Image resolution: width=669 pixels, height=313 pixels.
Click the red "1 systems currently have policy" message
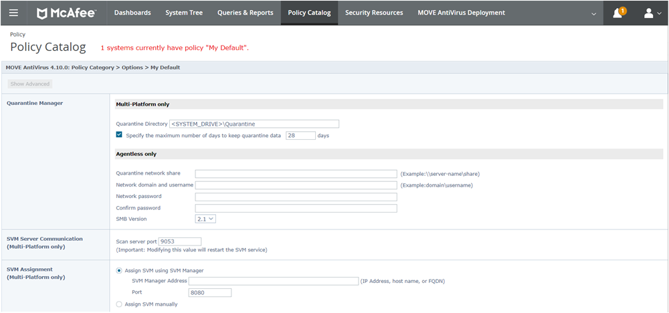[175, 47]
